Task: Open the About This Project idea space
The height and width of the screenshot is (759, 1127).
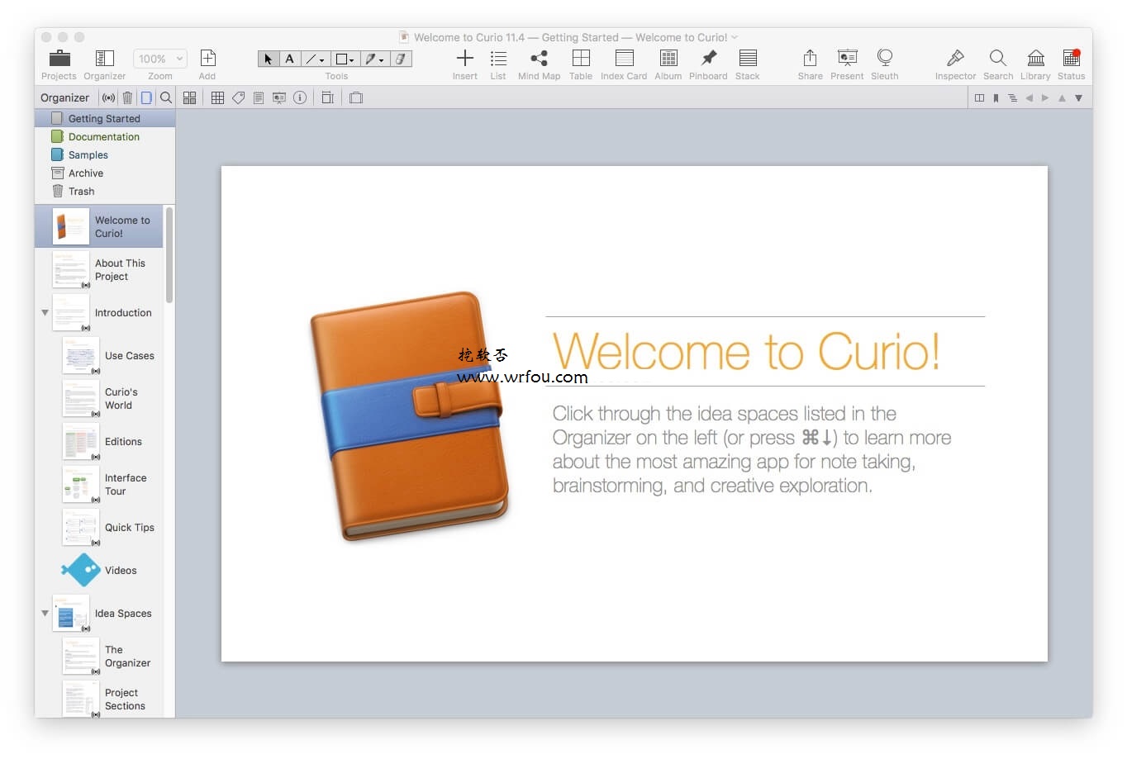Action: pyautogui.click(x=99, y=269)
